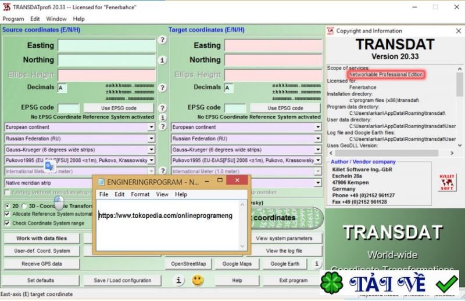Click the Google Maps button
465x301 pixels.
pyautogui.click(x=237, y=264)
